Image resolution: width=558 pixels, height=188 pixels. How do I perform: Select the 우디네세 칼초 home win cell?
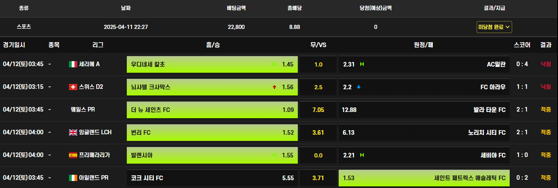212,64
